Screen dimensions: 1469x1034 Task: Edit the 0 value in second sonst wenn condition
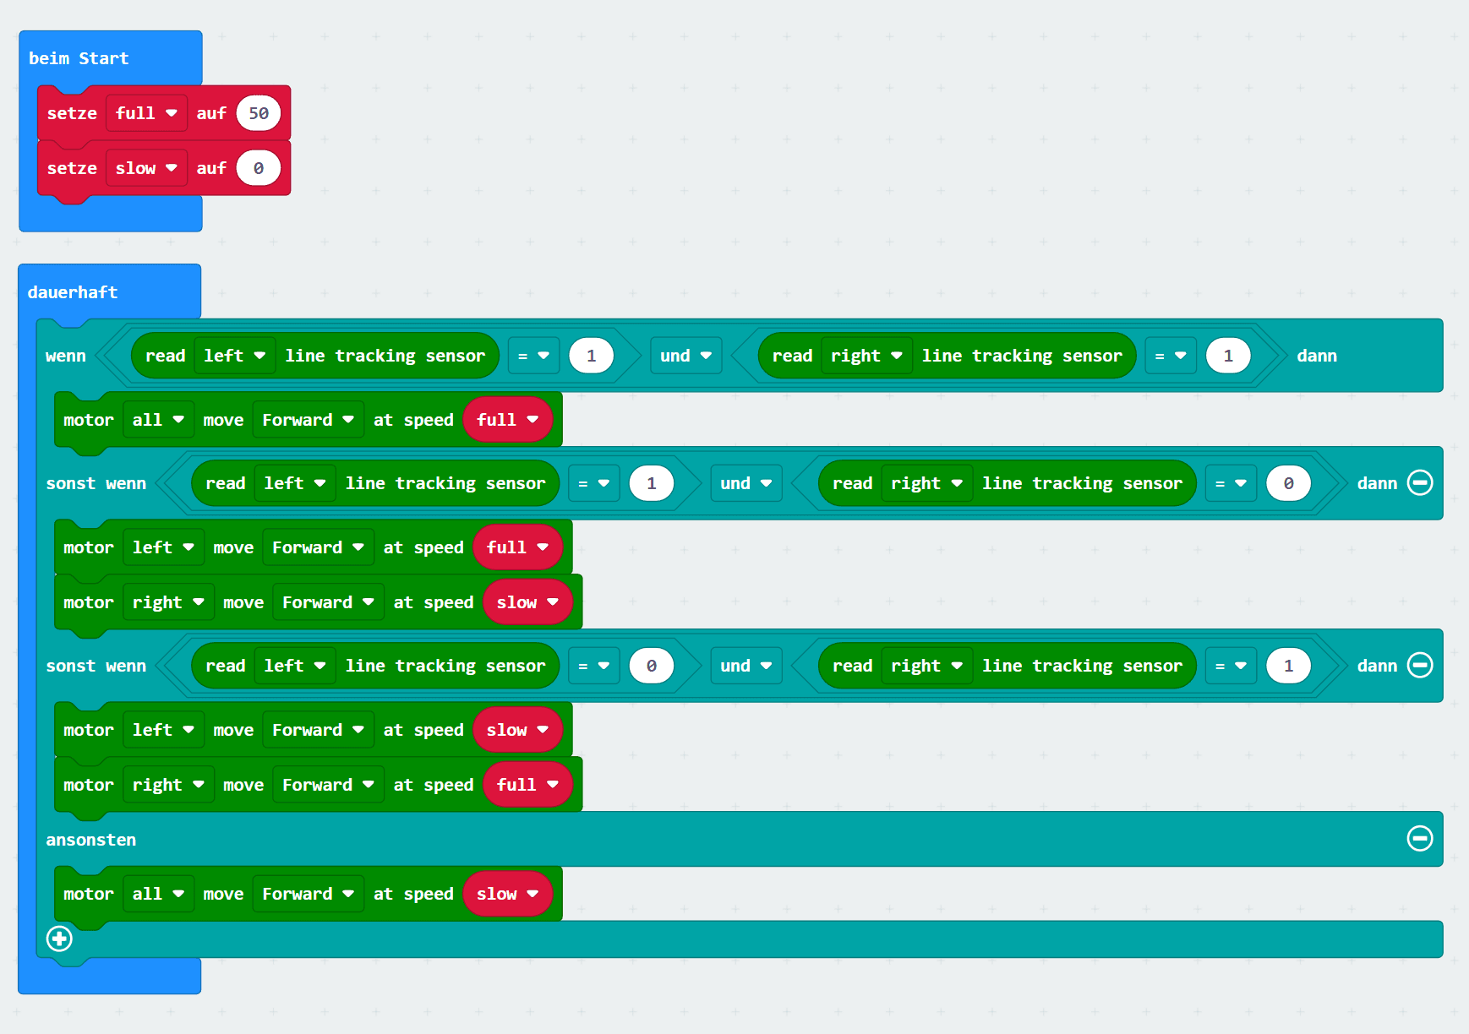pos(651,665)
